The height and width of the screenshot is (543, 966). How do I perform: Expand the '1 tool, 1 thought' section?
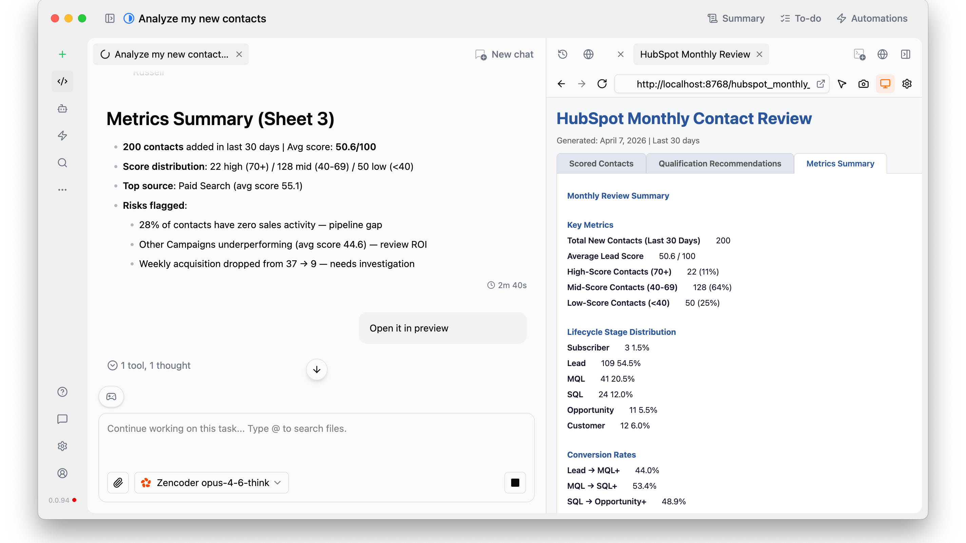pos(149,365)
